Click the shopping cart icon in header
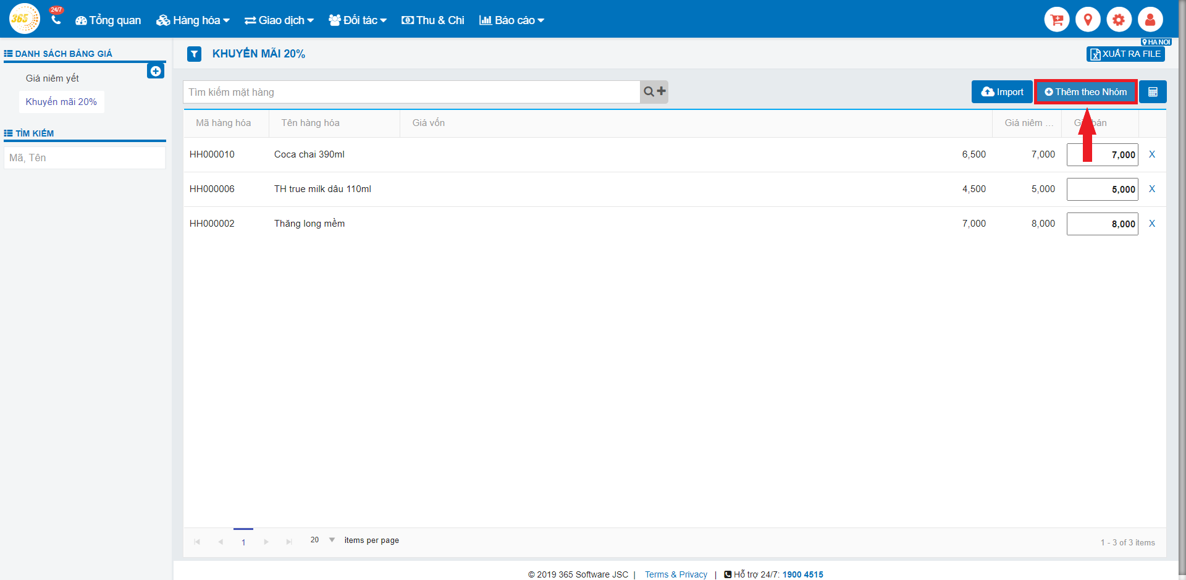 [1056, 20]
